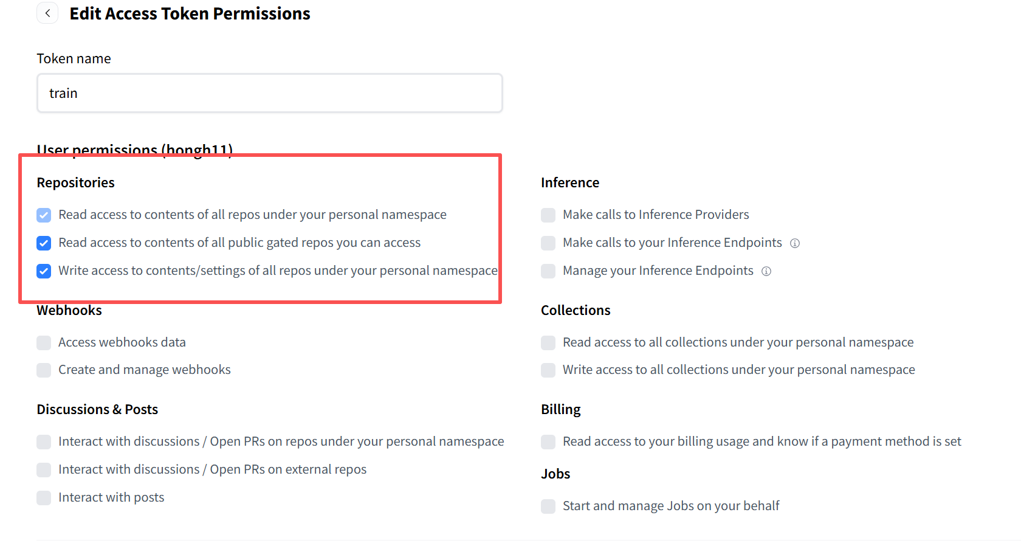Viewport: 1021px width, 560px height.
Task: Tick read access to all collections
Action: click(x=548, y=343)
